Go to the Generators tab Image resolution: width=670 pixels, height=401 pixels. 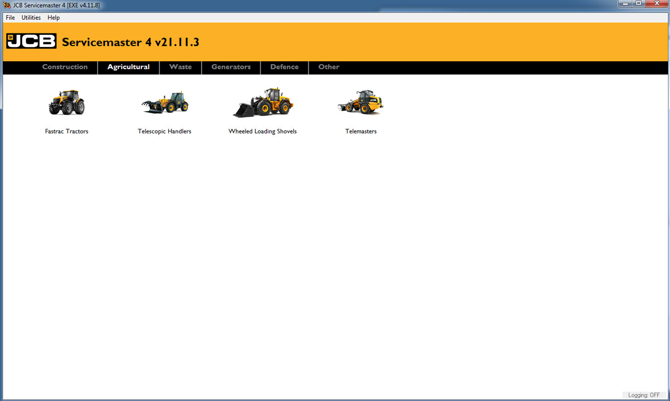click(231, 67)
